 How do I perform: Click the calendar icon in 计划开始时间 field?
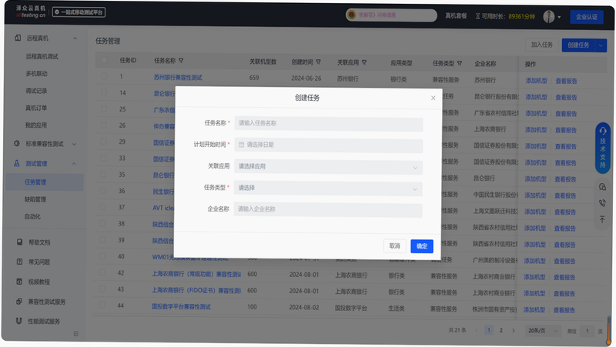pyautogui.click(x=241, y=145)
